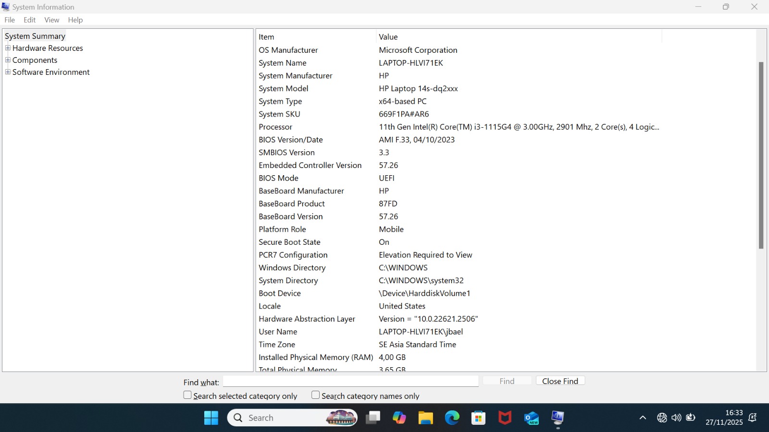Open File Explorer from the taskbar

point(425,418)
